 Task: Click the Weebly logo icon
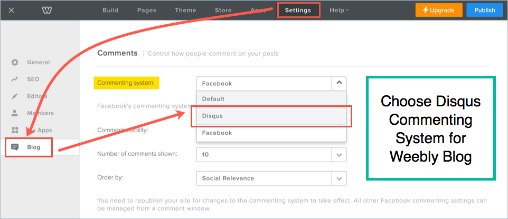point(46,10)
